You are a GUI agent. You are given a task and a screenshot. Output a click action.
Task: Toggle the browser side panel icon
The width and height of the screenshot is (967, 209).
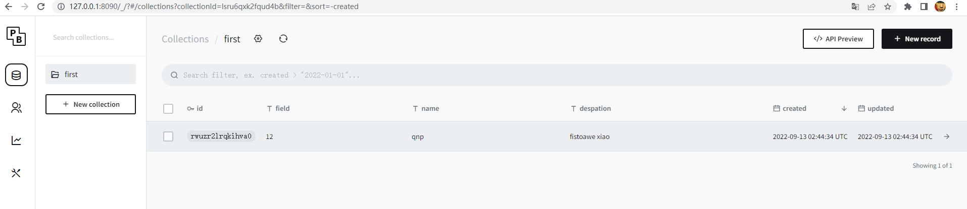924,7
